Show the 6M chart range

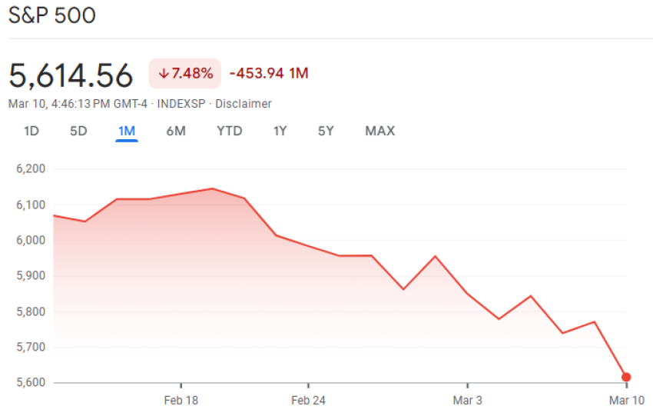(176, 131)
